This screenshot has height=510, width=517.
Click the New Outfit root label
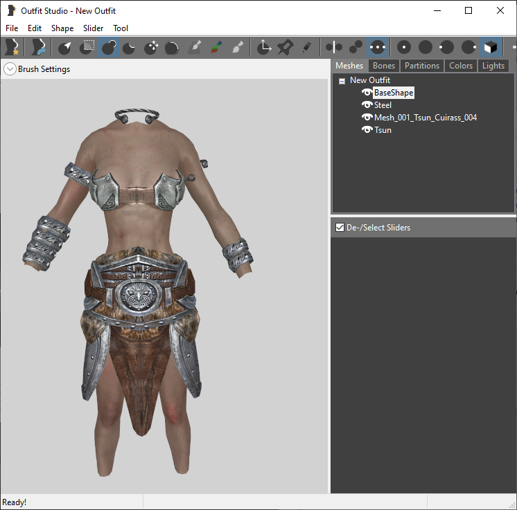coord(370,80)
